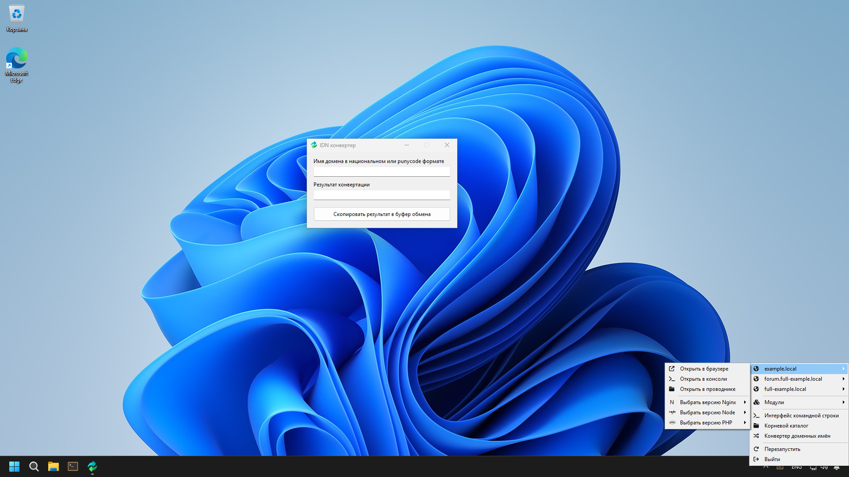The height and width of the screenshot is (477, 849).
Task: Open the Terminal icon on the taskbar
Action: coord(73,466)
